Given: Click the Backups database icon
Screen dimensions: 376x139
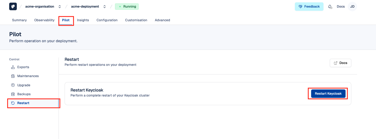Looking at the screenshot, I should coord(13,94).
